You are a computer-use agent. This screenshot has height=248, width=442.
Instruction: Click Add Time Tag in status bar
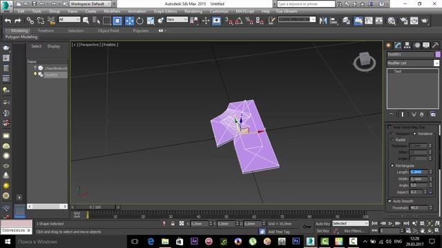(279, 231)
